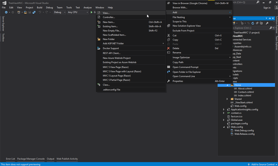Click the Save All toolbar icon
The height and width of the screenshot is (166, 278).
coord(34,12)
